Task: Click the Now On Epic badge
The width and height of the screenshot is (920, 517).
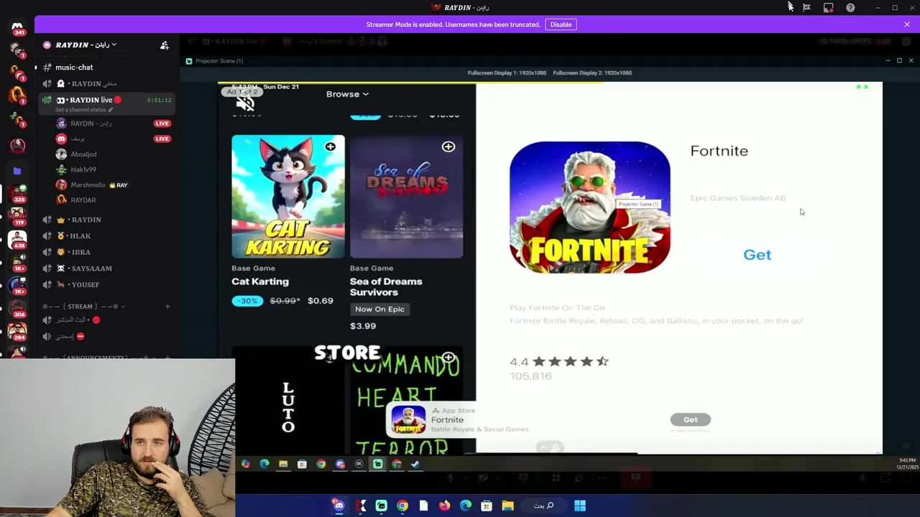Action: (x=379, y=309)
